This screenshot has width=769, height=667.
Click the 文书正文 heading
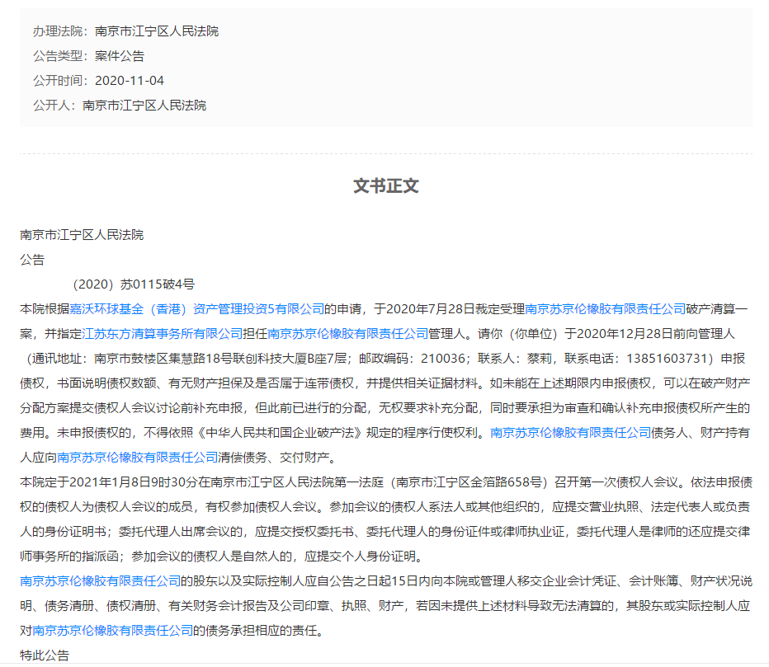pos(386,186)
